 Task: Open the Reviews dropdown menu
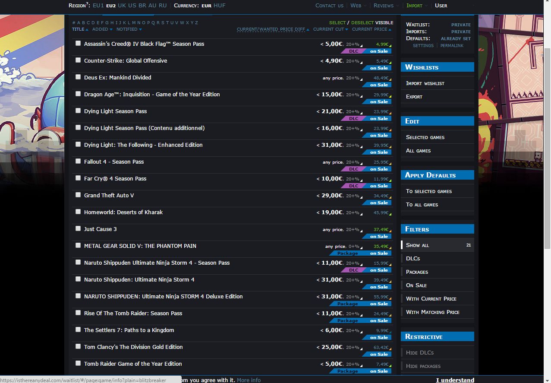coord(386,6)
